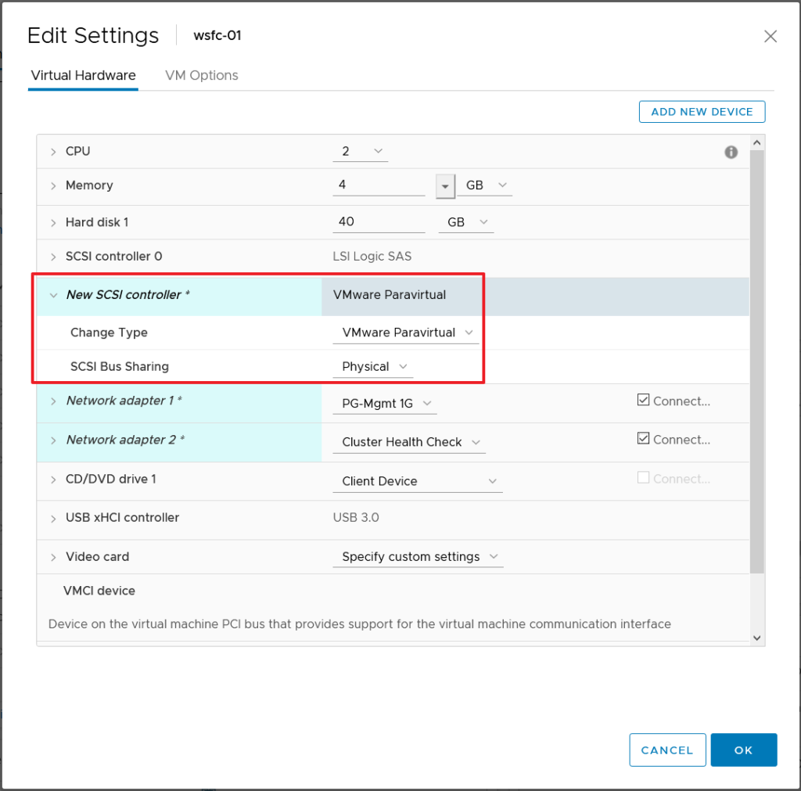Screen dimensions: 801x791
Task: Expand the Video card row
Action: [x=53, y=557]
